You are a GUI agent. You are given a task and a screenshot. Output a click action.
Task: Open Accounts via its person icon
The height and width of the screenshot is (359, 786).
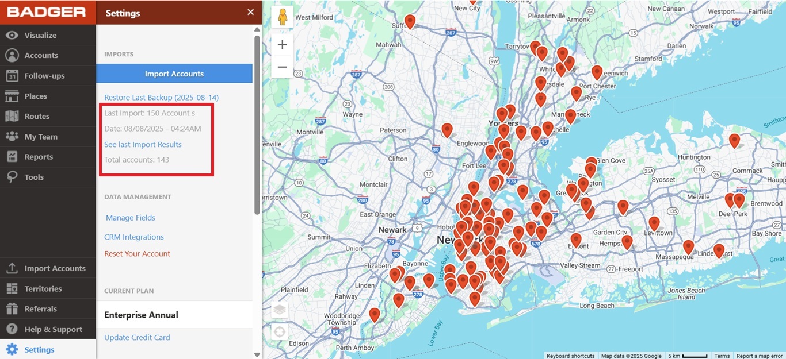(12, 55)
